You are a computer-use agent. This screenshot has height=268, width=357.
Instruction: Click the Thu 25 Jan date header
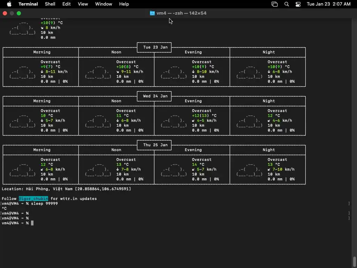tap(155, 145)
